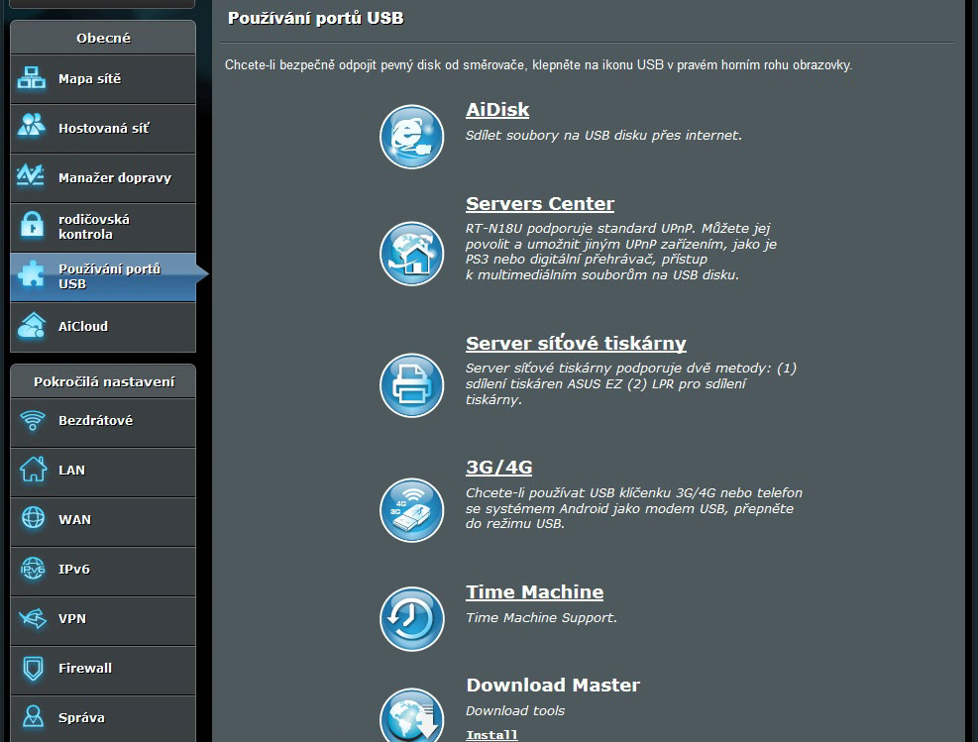Open the Server síťové tiskárny link
978x742 pixels.
[x=576, y=344]
